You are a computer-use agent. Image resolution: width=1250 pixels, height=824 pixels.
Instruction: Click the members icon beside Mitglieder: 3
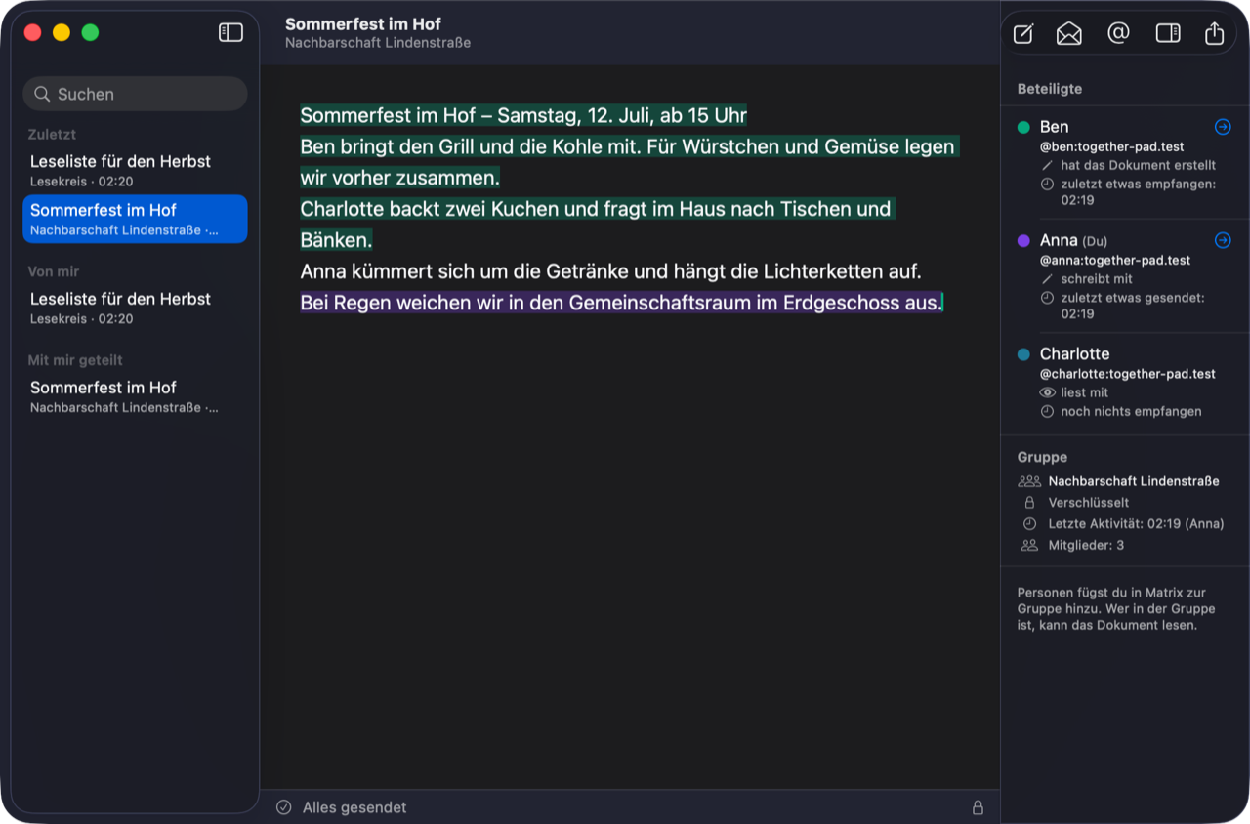point(1029,545)
